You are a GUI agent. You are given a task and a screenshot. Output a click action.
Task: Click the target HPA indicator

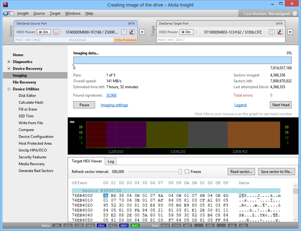170,40
